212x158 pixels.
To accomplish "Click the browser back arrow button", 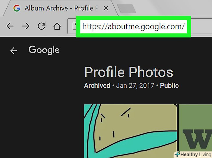I will coord(10,26).
